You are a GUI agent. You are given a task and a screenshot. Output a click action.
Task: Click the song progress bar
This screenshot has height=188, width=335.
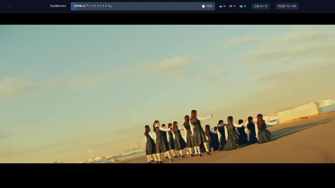point(143,6)
